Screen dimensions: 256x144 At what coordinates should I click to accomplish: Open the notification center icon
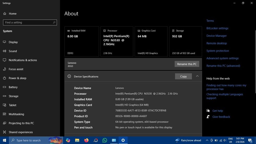(250, 140)
